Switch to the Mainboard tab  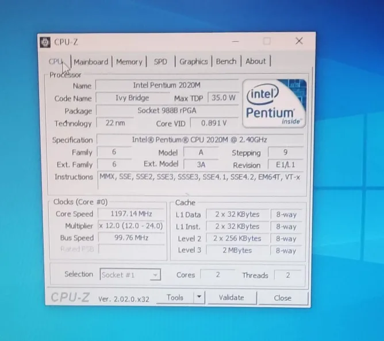(x=91, y=61)
